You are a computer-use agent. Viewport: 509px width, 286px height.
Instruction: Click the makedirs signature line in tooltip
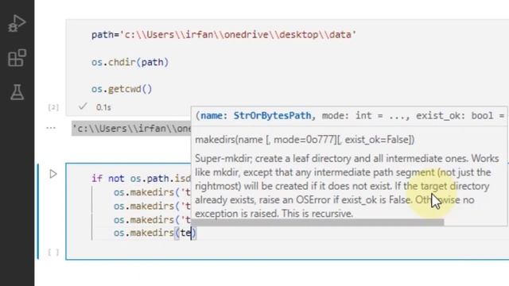305,140
